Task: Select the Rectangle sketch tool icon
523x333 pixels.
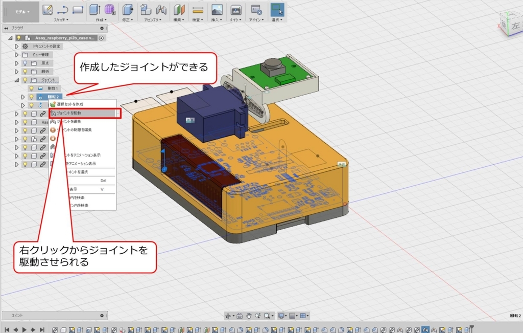Action: coord(78,10)
